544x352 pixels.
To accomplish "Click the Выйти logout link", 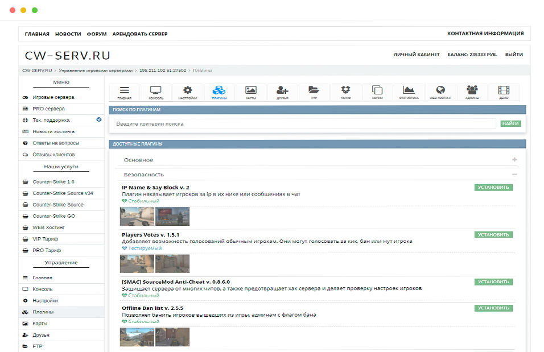I will coord(514,55).
